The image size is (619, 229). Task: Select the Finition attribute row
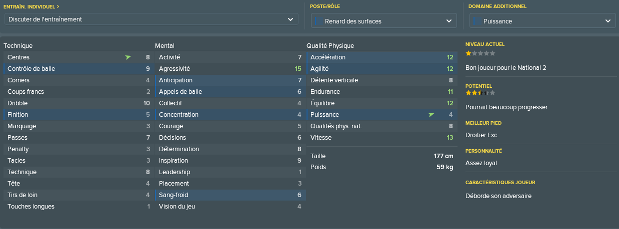tap(78, 115)
